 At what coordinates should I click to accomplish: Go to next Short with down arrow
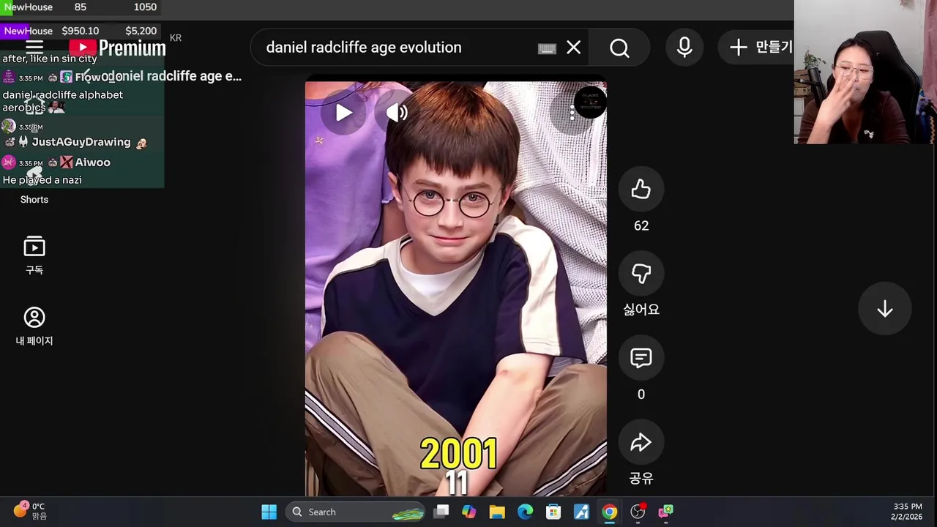pyautogui.click(x=884, y=309)
